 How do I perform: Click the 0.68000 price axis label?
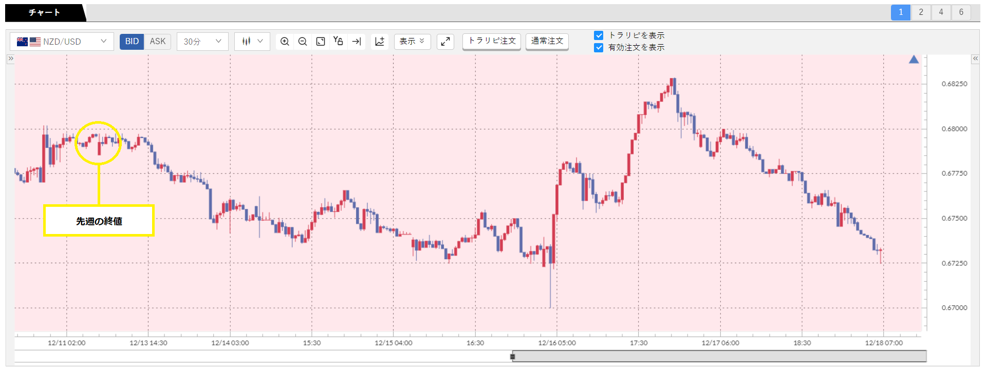[954, 129]
